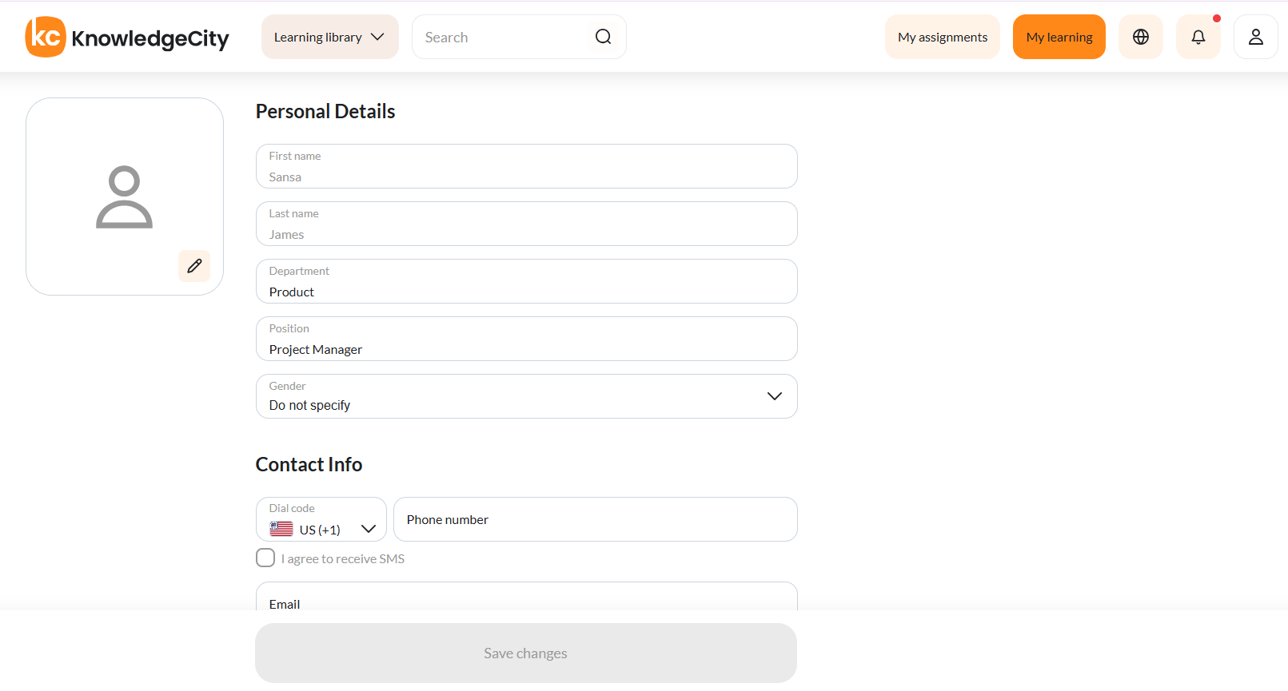Click the pencil edit avatar icon
The image size is (1288, 691).
click(194, 266)
